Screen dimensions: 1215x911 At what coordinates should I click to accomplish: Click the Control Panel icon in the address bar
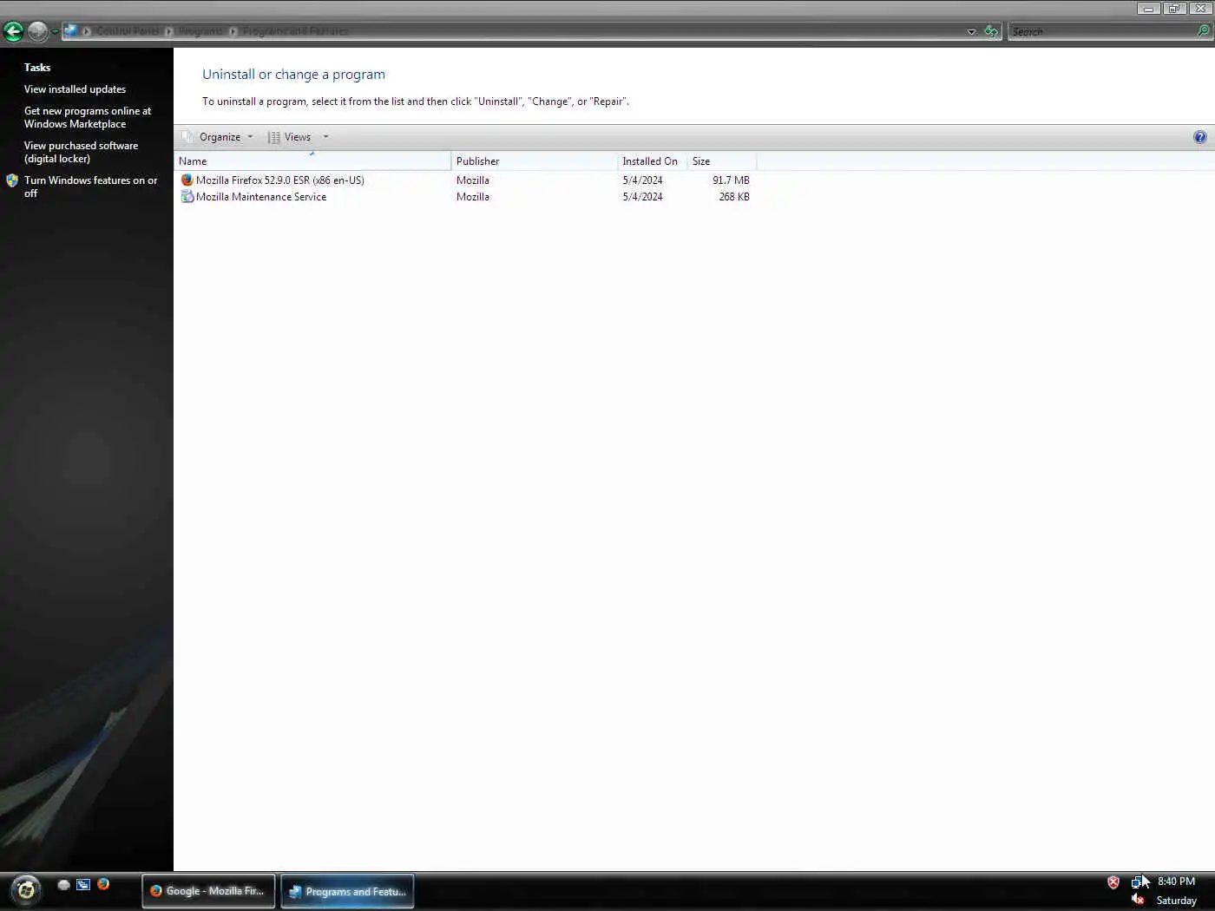(71, 31)
